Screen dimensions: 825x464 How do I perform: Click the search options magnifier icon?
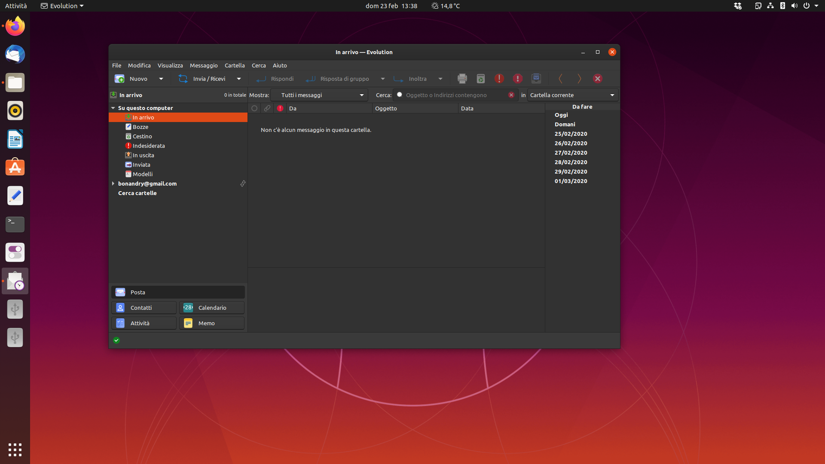click(400, 95)
